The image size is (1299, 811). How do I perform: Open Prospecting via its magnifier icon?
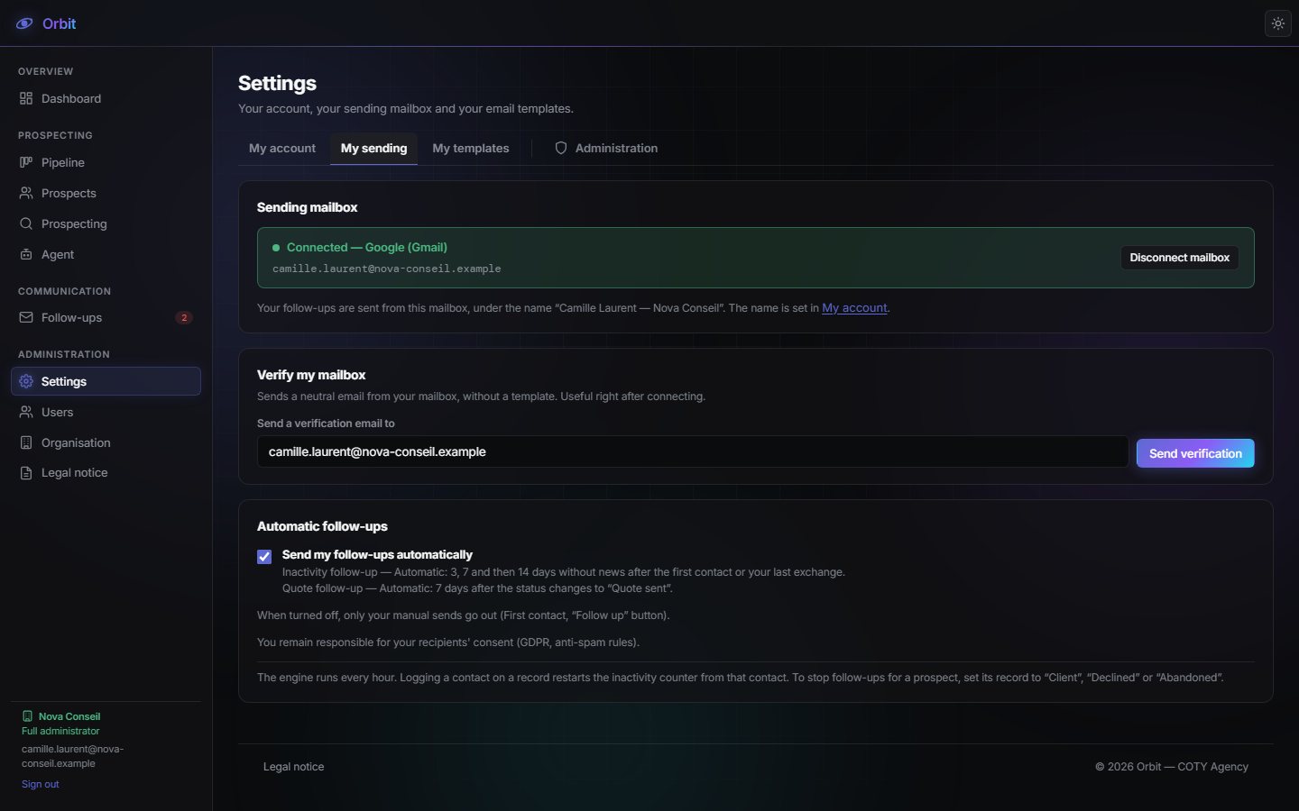click(26, 223)
